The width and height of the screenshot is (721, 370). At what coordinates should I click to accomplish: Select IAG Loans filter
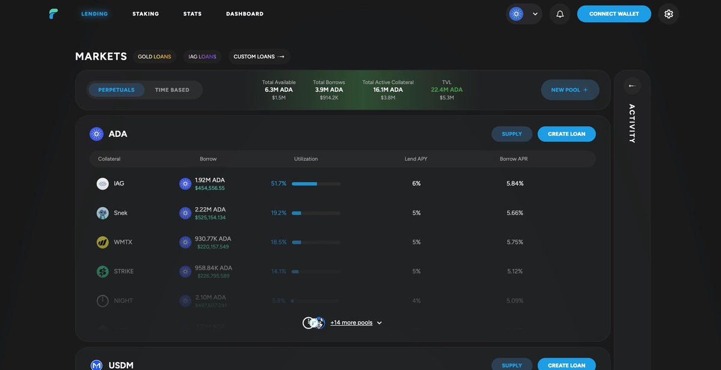pyautogui.click(x=202, y=56)
